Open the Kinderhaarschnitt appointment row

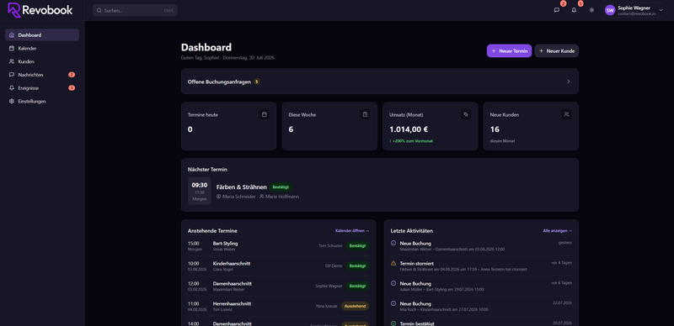coord(278,266)
